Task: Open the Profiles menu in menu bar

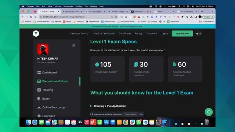Action: [79, 7]
